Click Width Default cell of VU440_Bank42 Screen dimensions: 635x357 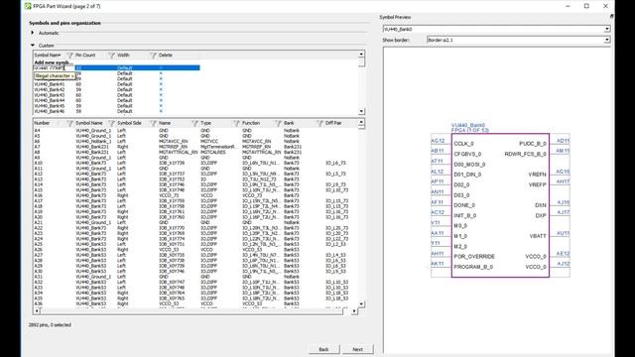125,89
